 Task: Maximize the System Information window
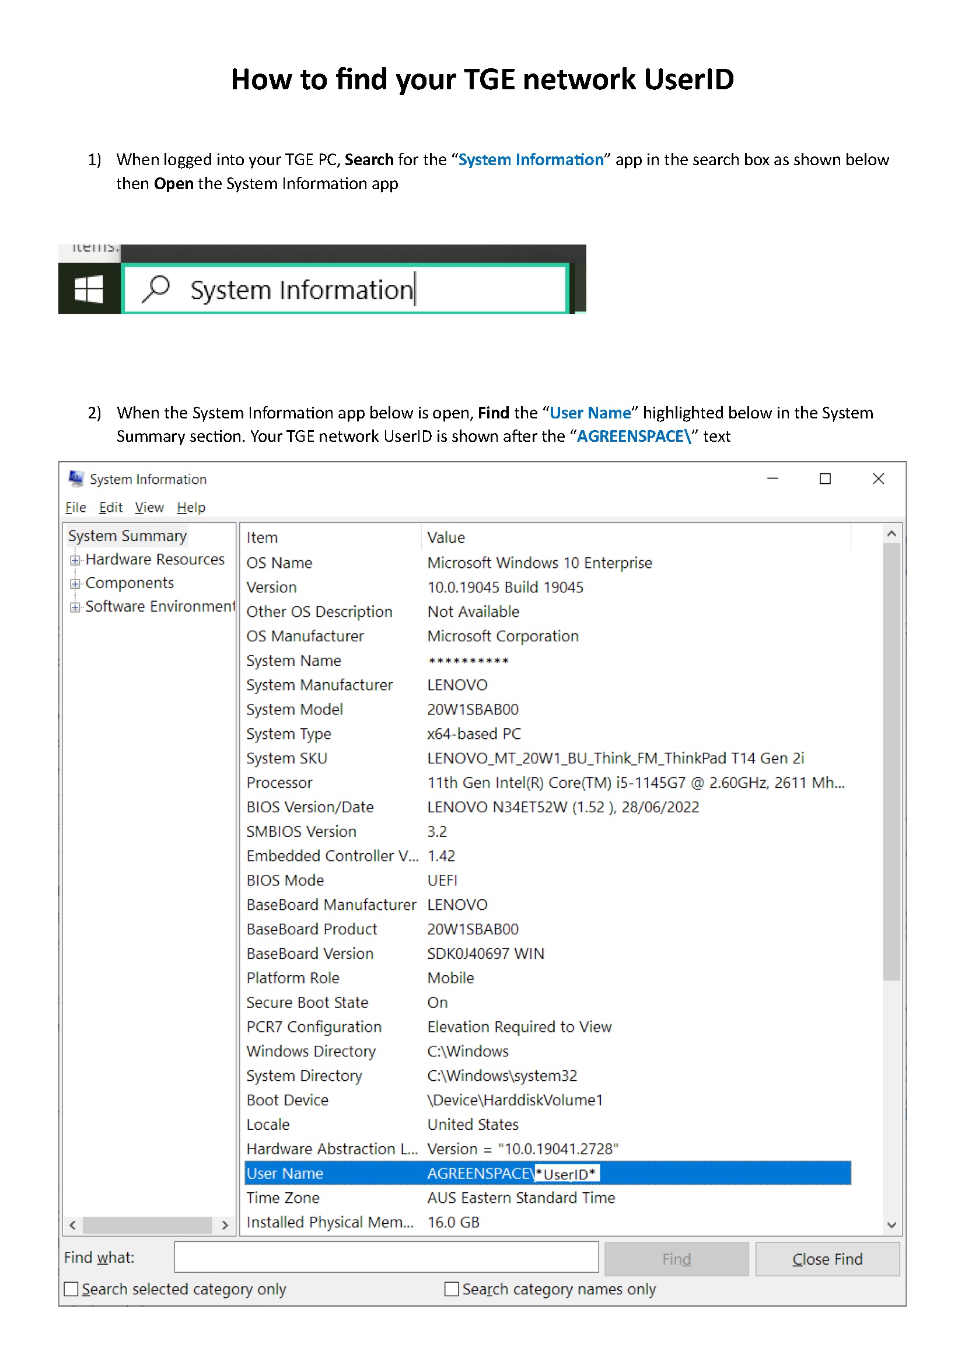coord(825,479)
